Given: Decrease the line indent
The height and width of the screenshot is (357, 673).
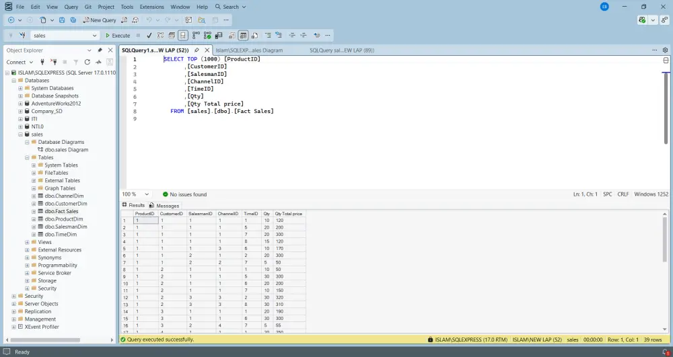Looking at the screenshot, I should 292,36.
